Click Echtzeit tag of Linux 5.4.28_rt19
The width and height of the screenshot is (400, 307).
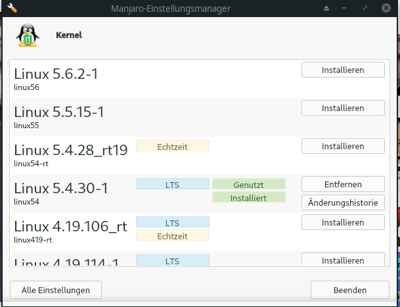[x=172, y=146]
